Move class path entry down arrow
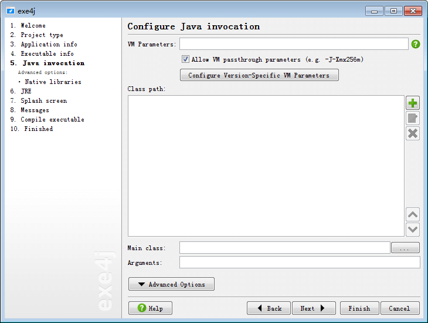This screenshot has height=323, width=428. click(413, 230)
